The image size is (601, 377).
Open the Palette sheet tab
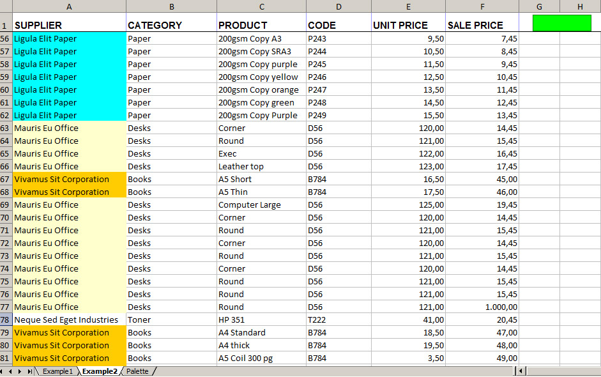(x=138, y=371)
